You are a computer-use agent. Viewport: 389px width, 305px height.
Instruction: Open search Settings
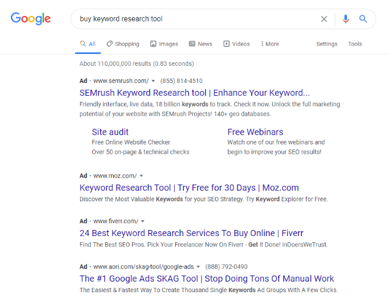click(327, 44)
